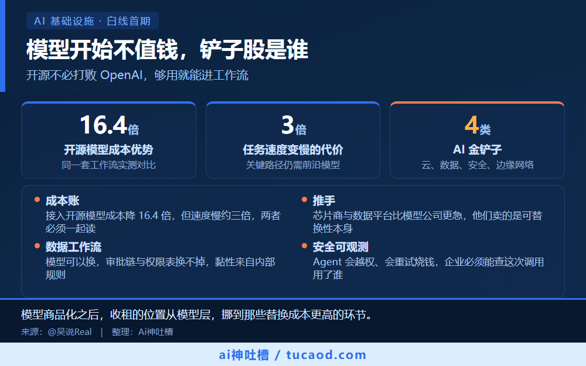Click the label '开源模型成本优势'
586x366 pixels.
[109, 150]
